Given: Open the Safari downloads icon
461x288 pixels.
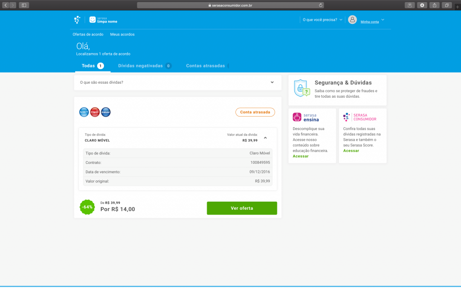Looking at the screenshot, I should [422, 5].
